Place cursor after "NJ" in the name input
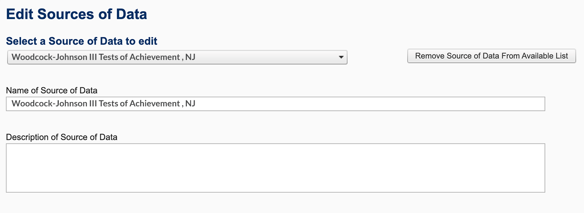This screenshot has width=584, height=213. coord(196,104)
